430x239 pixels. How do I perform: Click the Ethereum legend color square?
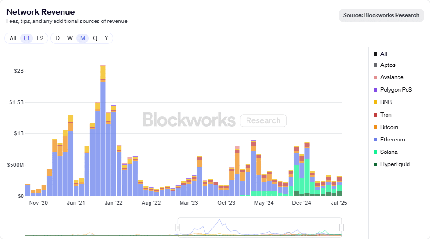376,140
